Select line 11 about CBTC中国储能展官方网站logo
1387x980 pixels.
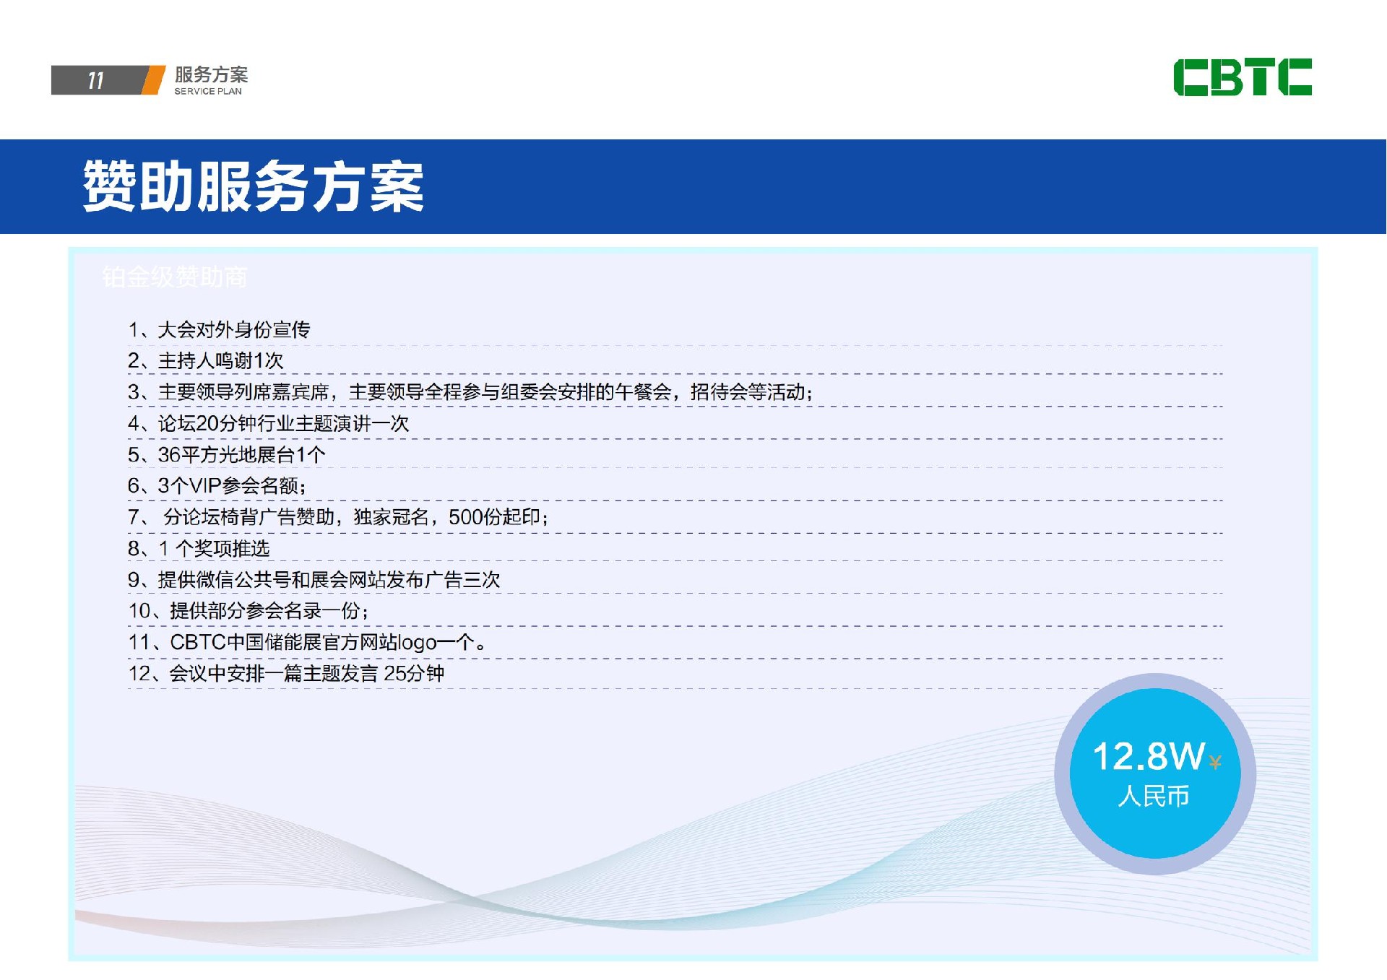pos(307,642)
